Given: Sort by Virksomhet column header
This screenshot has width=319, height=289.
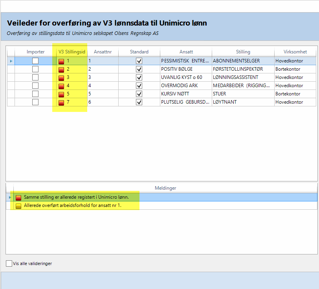Looking at the screenshot, I should coord(295,52).
